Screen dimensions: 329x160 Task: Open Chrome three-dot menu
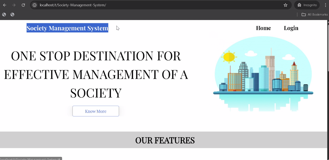coord(325,5)
